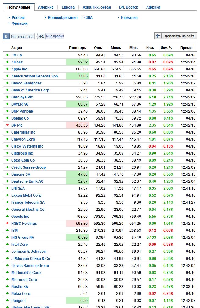This screenshot has height=308, width=200.
Task: Select the Азия/Тих. океан tab
Action: tap(96, 7)
